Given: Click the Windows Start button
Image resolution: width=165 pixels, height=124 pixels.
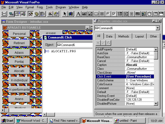Looking at the screenshot, I should (x=7, y=121).
